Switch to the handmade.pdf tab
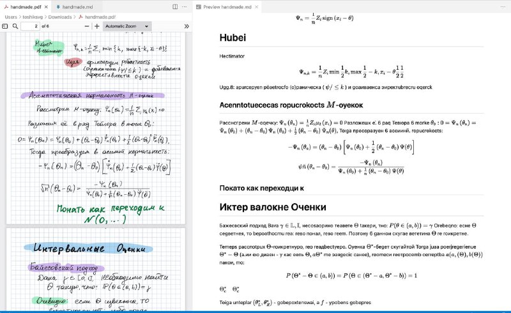The image size is (511, 313). (x=26, y=7)
